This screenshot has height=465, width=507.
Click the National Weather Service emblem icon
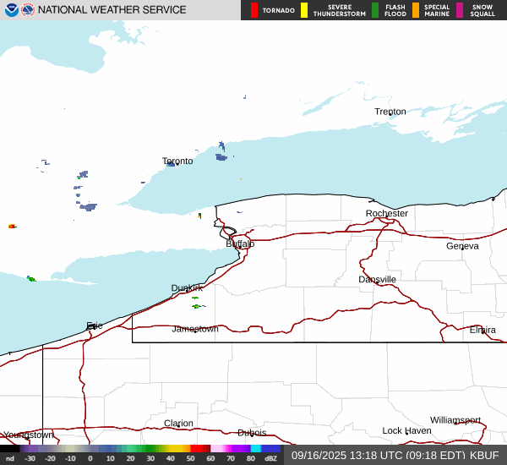[28, 10]
